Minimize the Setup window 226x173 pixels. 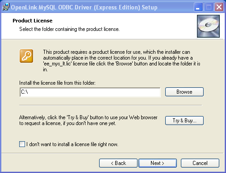click(198, 7)
